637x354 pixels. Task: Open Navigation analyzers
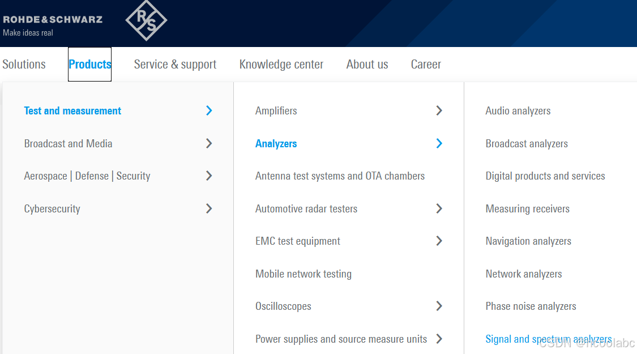tap(528, 241)
